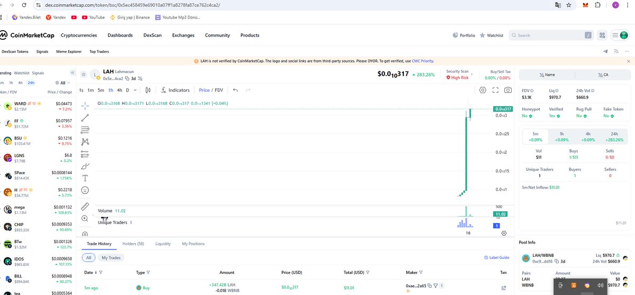Click the Label Guide link

[x=497, y=257]
